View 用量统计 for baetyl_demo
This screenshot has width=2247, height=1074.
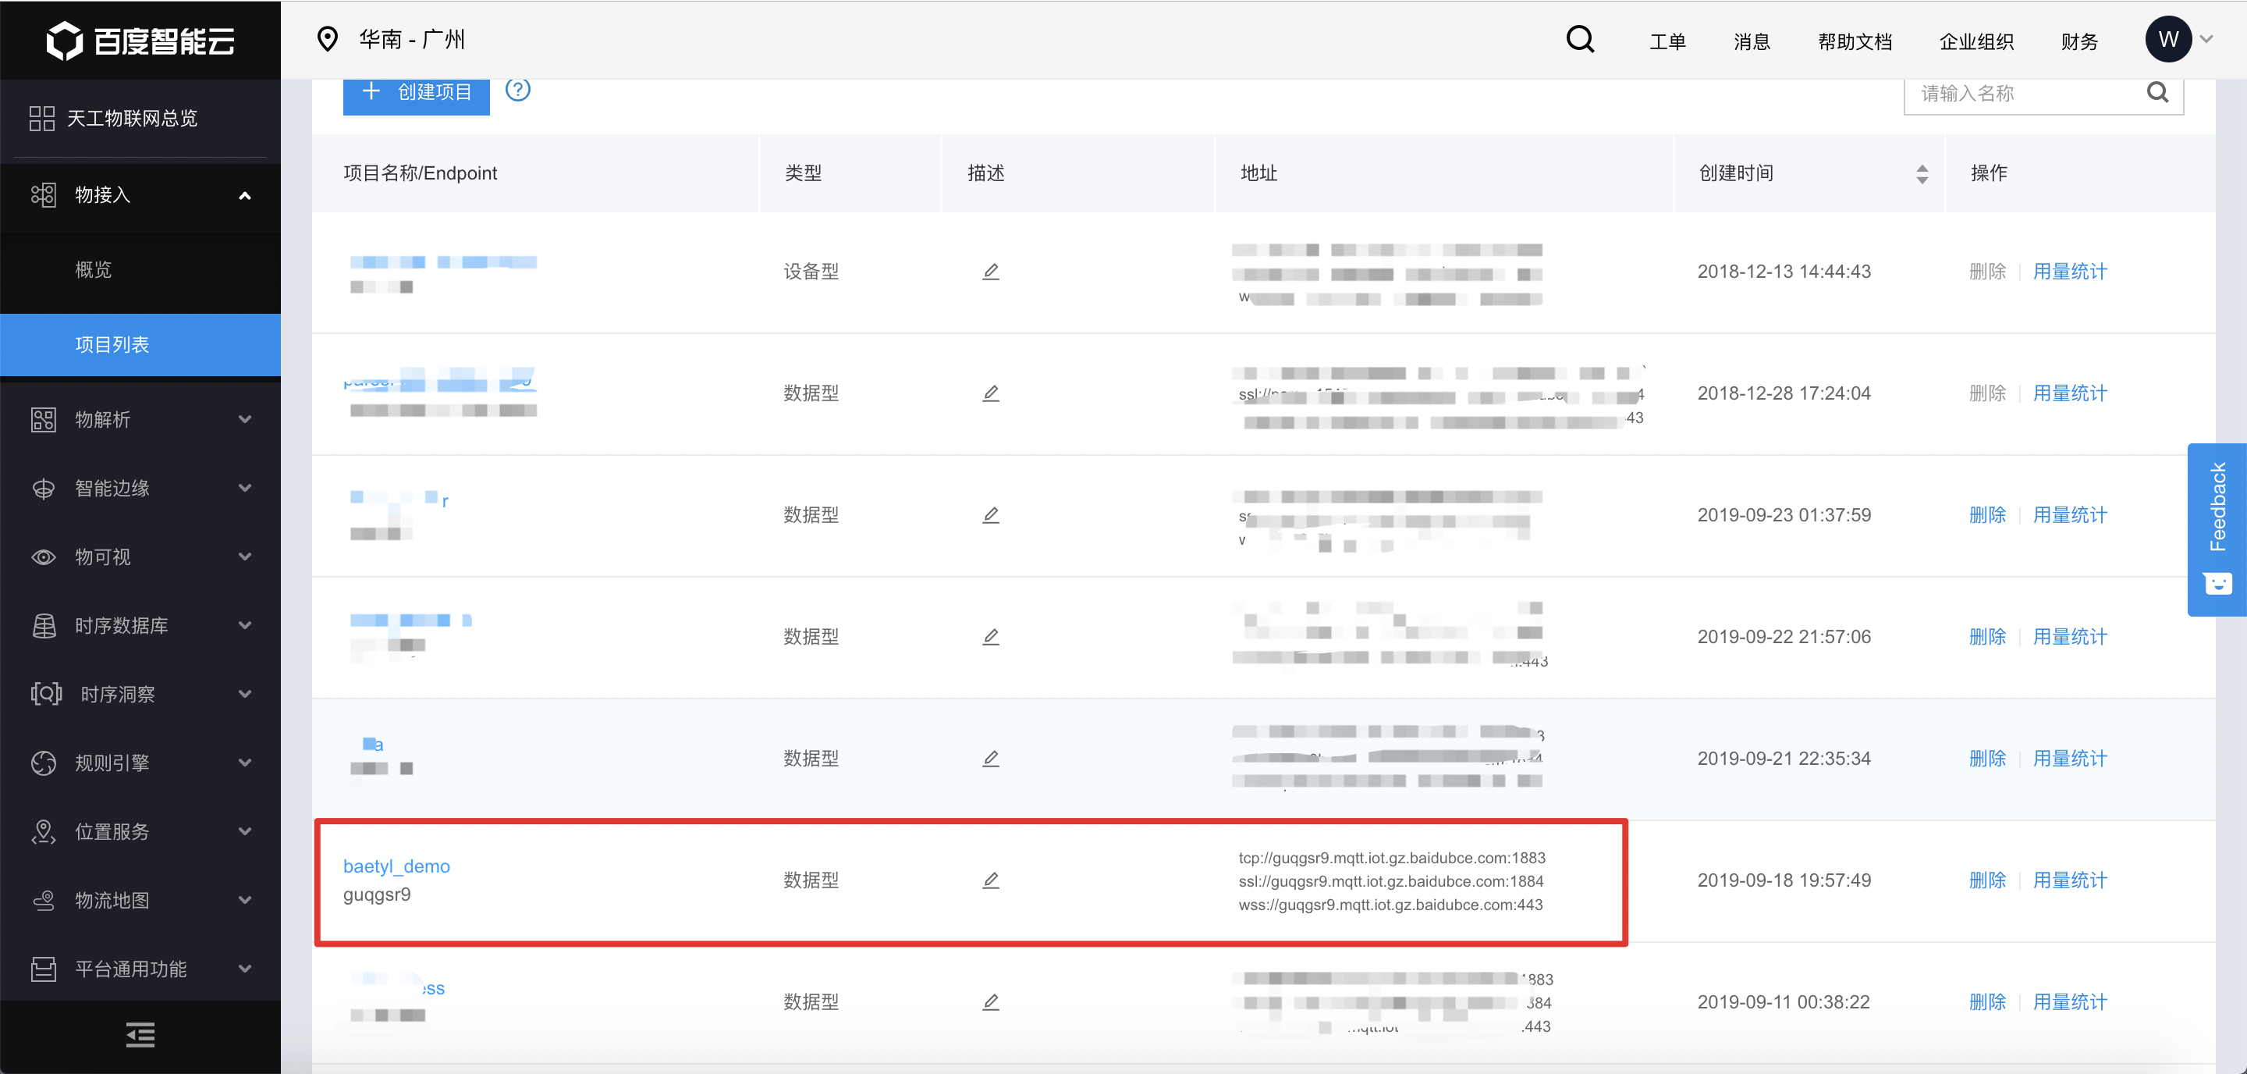click(2069, 880)
